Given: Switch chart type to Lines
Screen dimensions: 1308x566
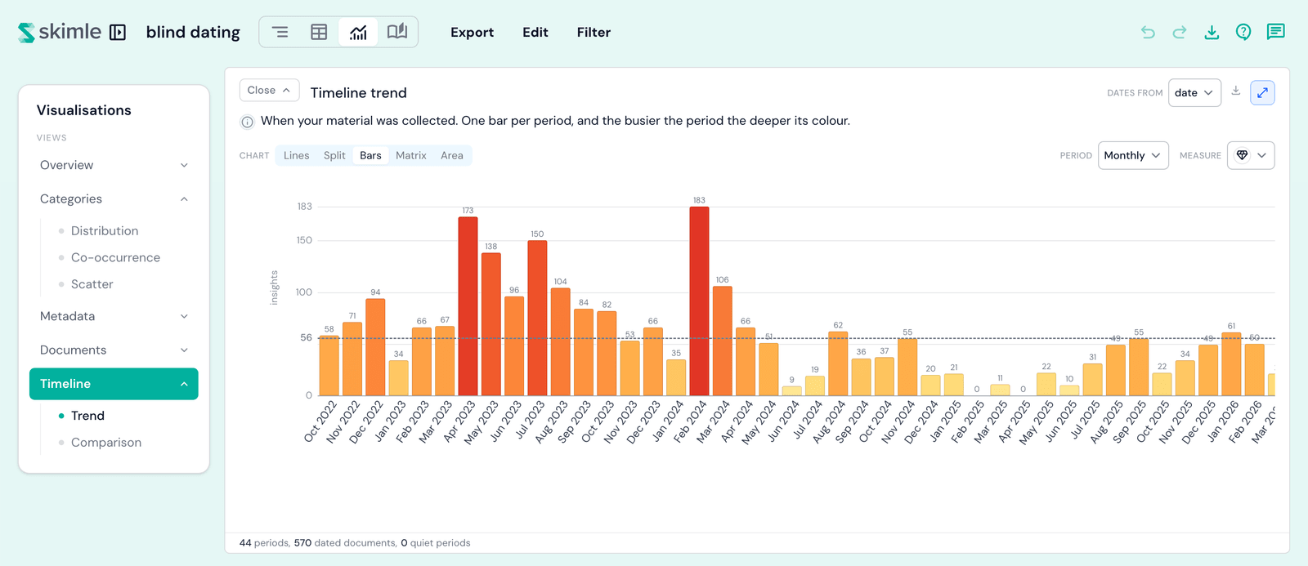Looking at the screenshot, I should pyautogui.click(x=296, y=155).
